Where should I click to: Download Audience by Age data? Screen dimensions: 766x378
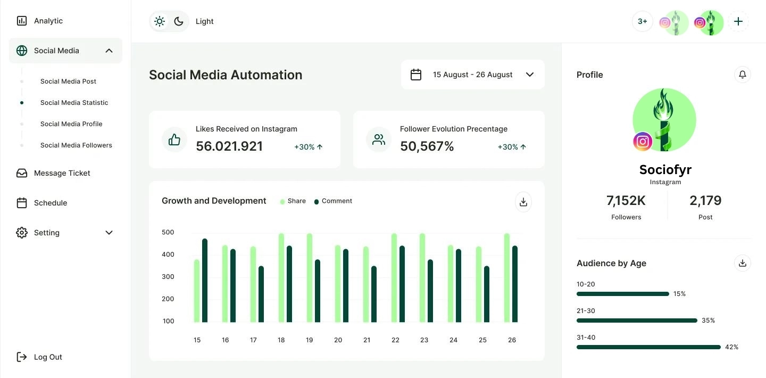tap(743, 263)
